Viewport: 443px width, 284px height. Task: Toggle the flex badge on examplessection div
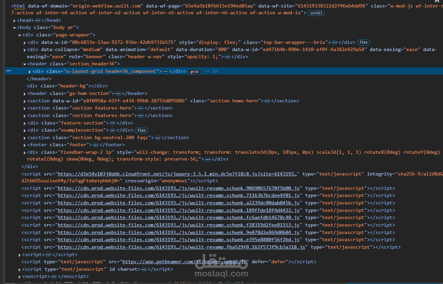point(142,131)
